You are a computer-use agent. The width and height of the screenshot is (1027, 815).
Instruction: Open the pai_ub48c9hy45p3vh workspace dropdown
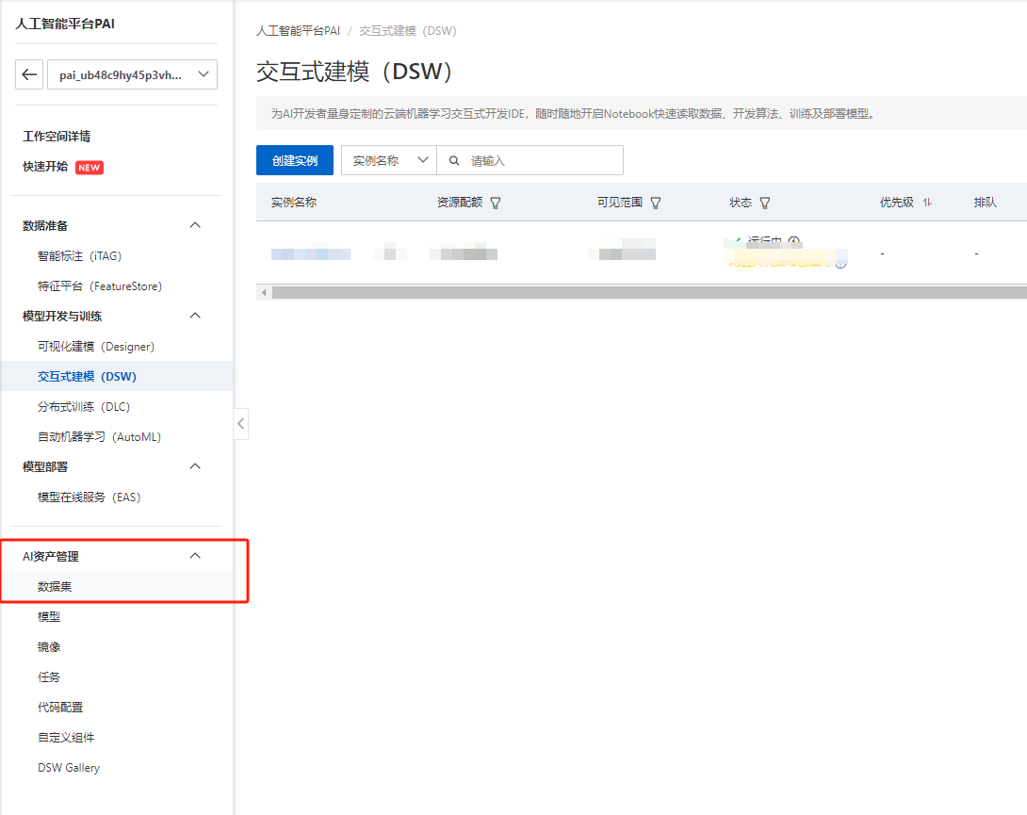pos(132,74)
